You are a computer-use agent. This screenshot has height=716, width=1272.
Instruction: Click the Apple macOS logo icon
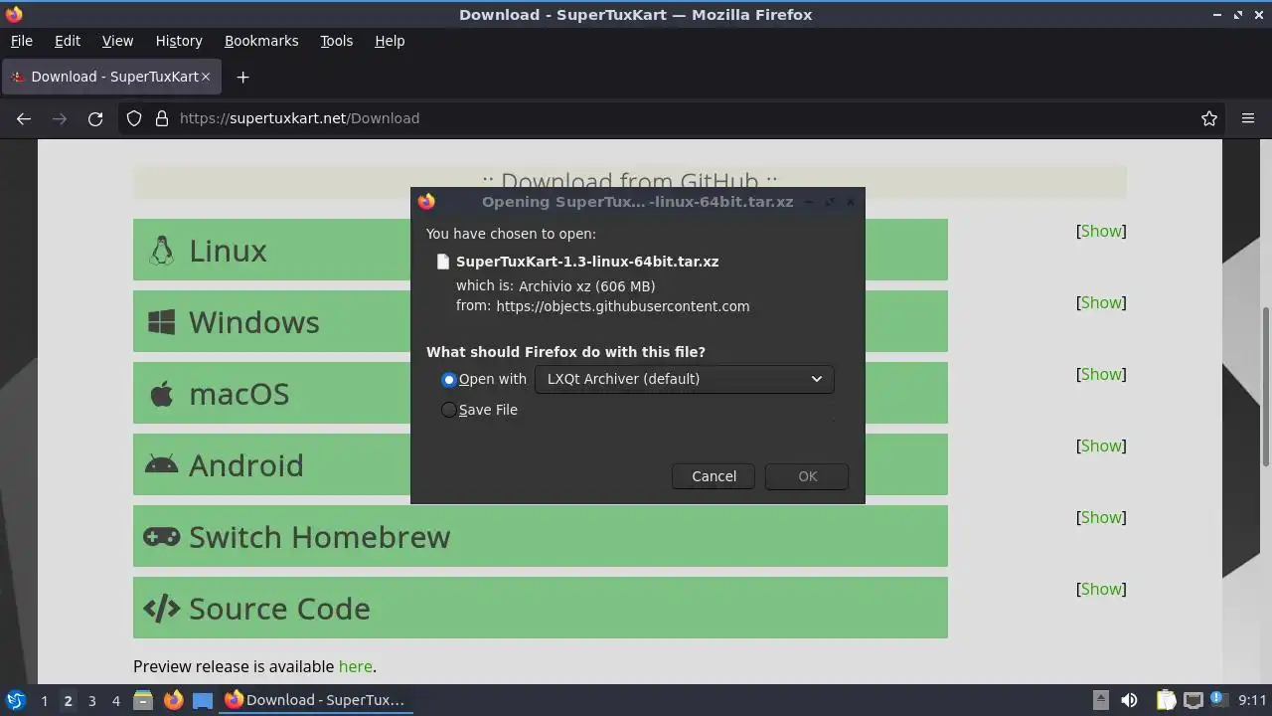161,393
